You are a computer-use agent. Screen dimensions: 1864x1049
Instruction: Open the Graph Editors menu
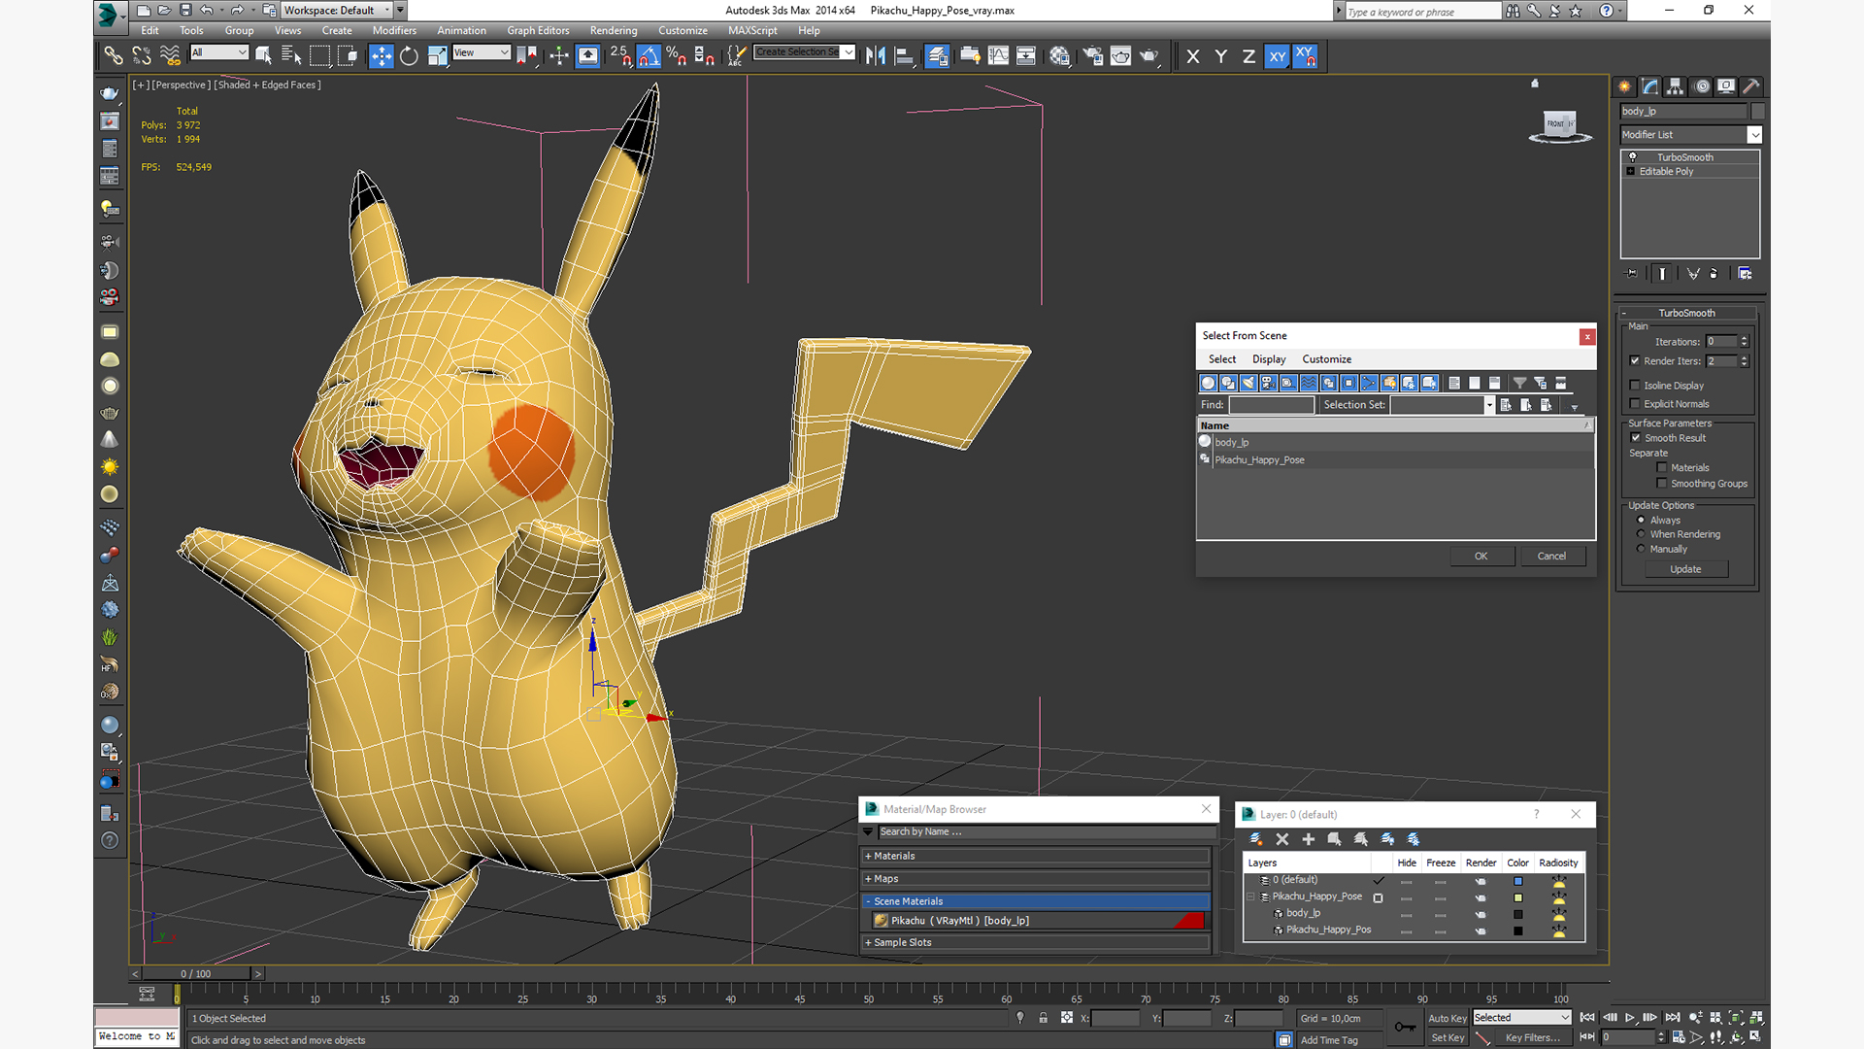538,30
